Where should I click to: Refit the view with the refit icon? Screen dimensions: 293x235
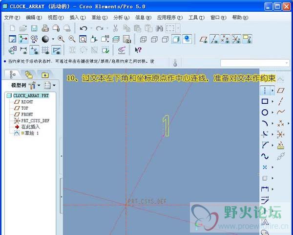pyautogui.click(x=83, y=39)
